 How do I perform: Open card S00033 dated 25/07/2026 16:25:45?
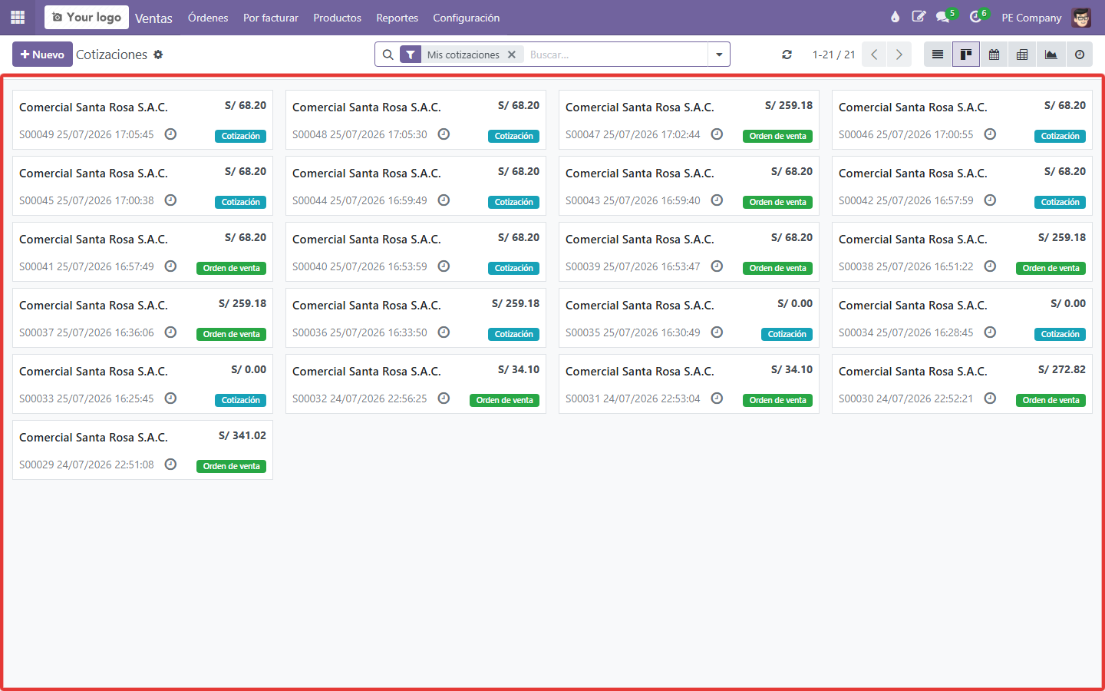tap(143, 384)
